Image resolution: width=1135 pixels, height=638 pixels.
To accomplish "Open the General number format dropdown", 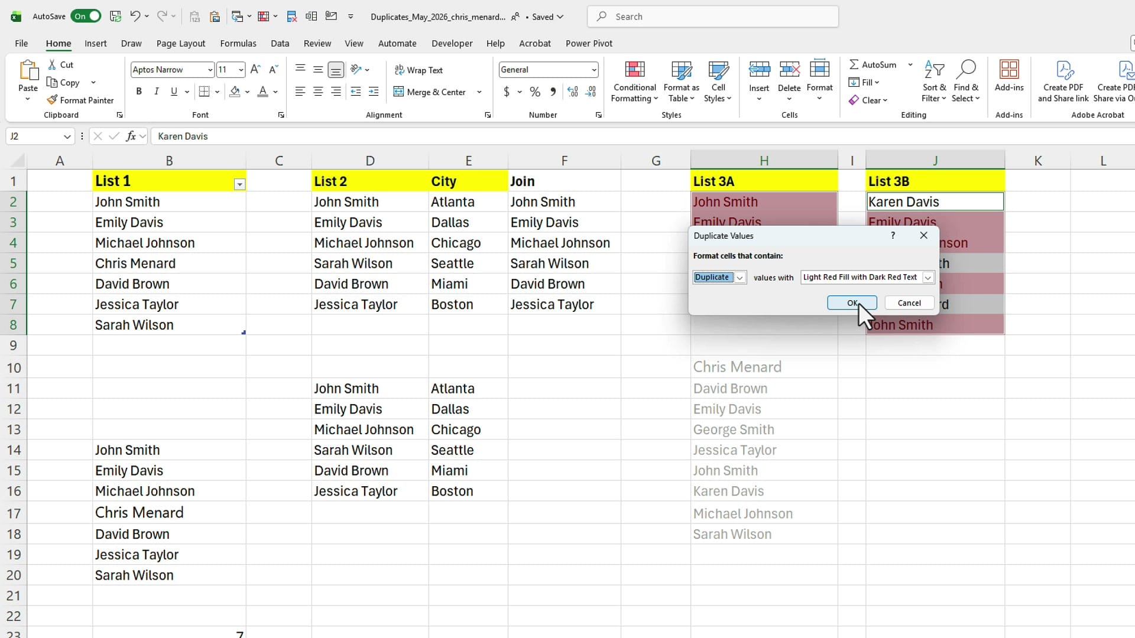I will tap(594, 70).
